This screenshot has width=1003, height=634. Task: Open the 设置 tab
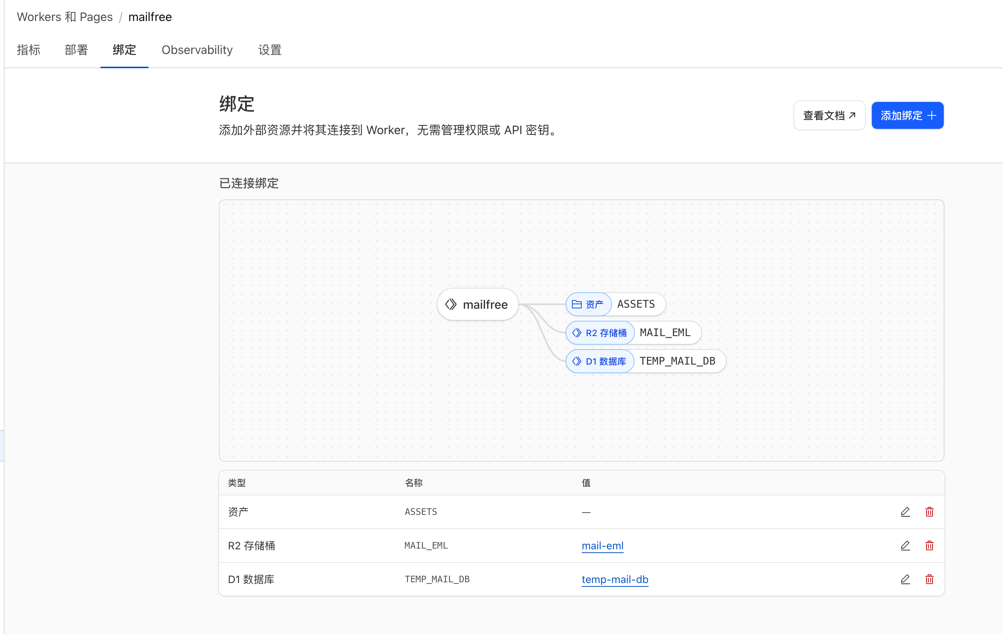(270, 50)
